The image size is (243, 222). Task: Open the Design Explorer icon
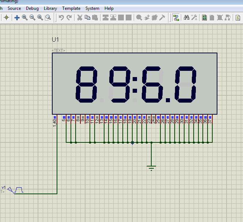coord(204,18)
